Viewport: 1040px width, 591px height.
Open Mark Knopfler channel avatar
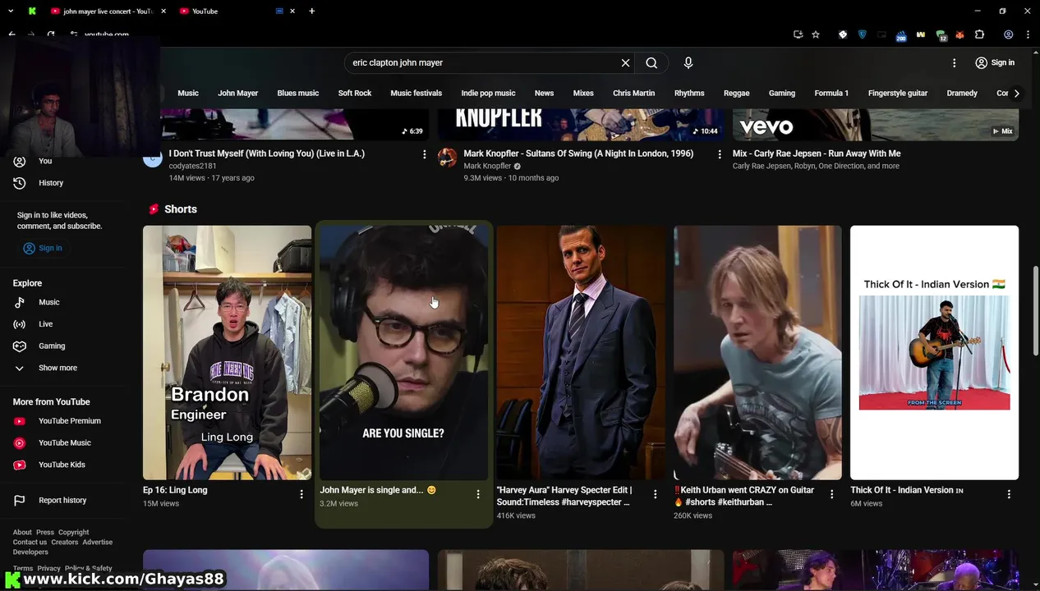(x=447, y=158)
